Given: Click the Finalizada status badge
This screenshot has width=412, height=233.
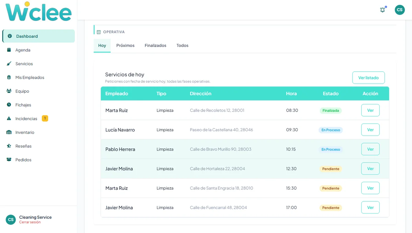Looking at the screenshot, I should 331,111.
